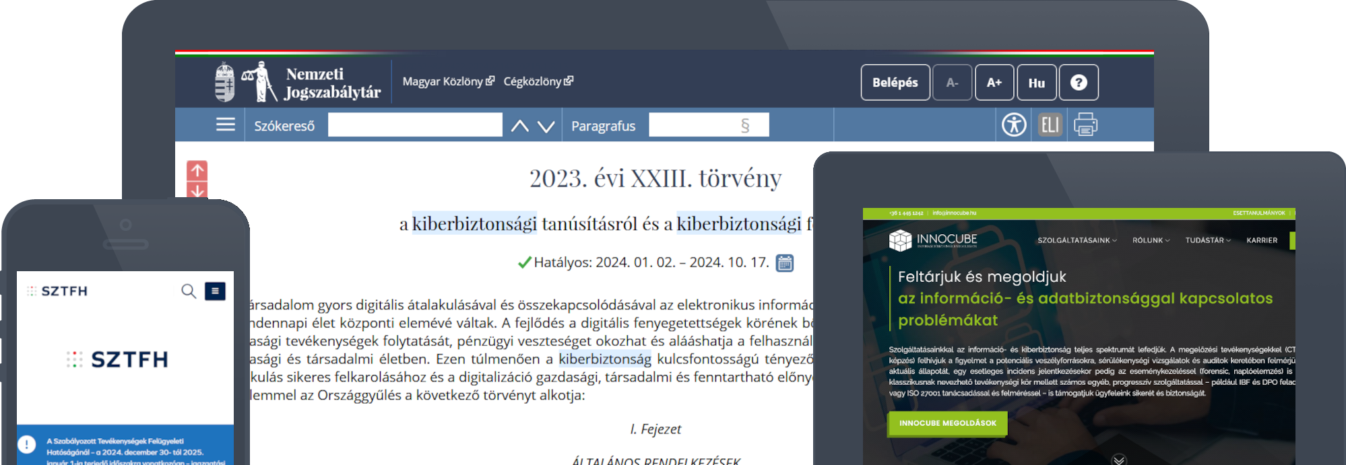Click the Belépés login button
Image resolution: width=1346 pixels, height=465 pixels.
point(895,83)
